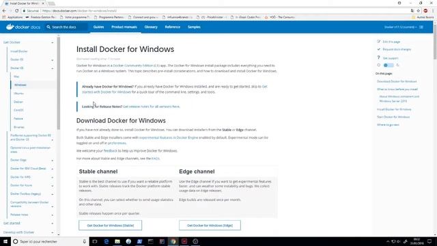Click the taskbar microphone icon
The image size is (437, 246).
click(84, 241)
